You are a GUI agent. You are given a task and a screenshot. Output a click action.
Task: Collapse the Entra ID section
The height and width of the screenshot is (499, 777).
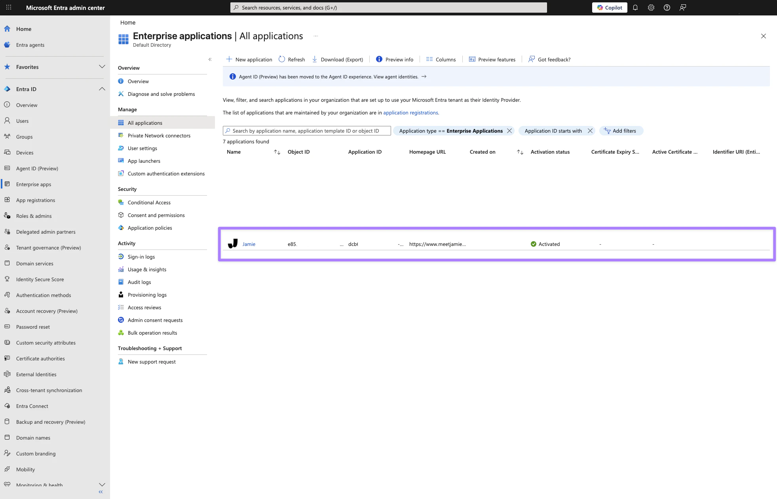(x=102, y=89)
